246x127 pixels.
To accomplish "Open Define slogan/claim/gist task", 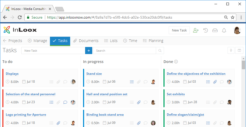I will [186, 115].
